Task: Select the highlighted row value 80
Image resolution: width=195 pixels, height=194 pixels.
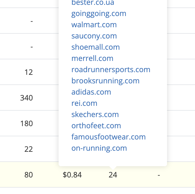Action: pyautogui.click(x=28, y=175)
